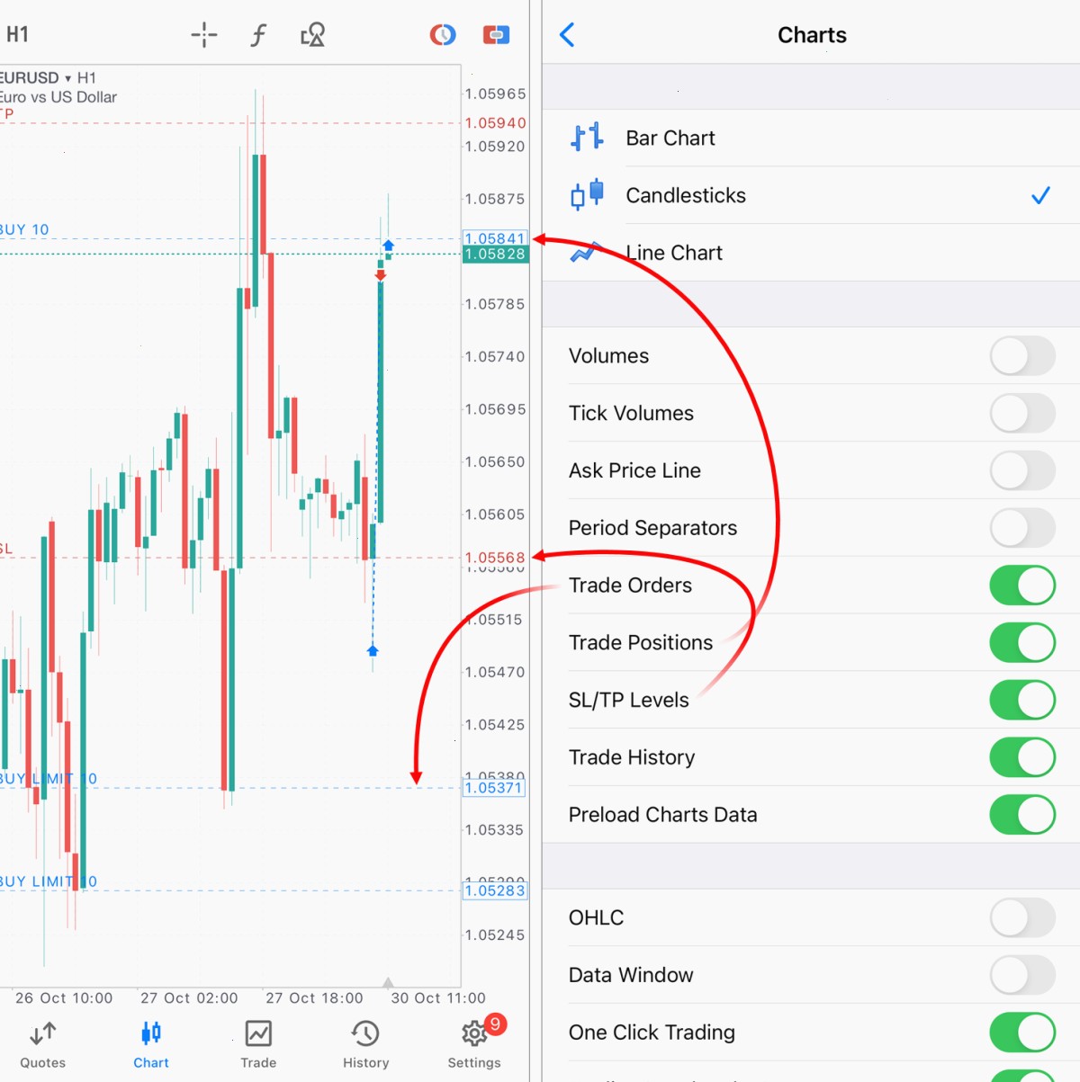Disable the Trade Positions switch
Screen dimensions: 1080x1082
1022,643
